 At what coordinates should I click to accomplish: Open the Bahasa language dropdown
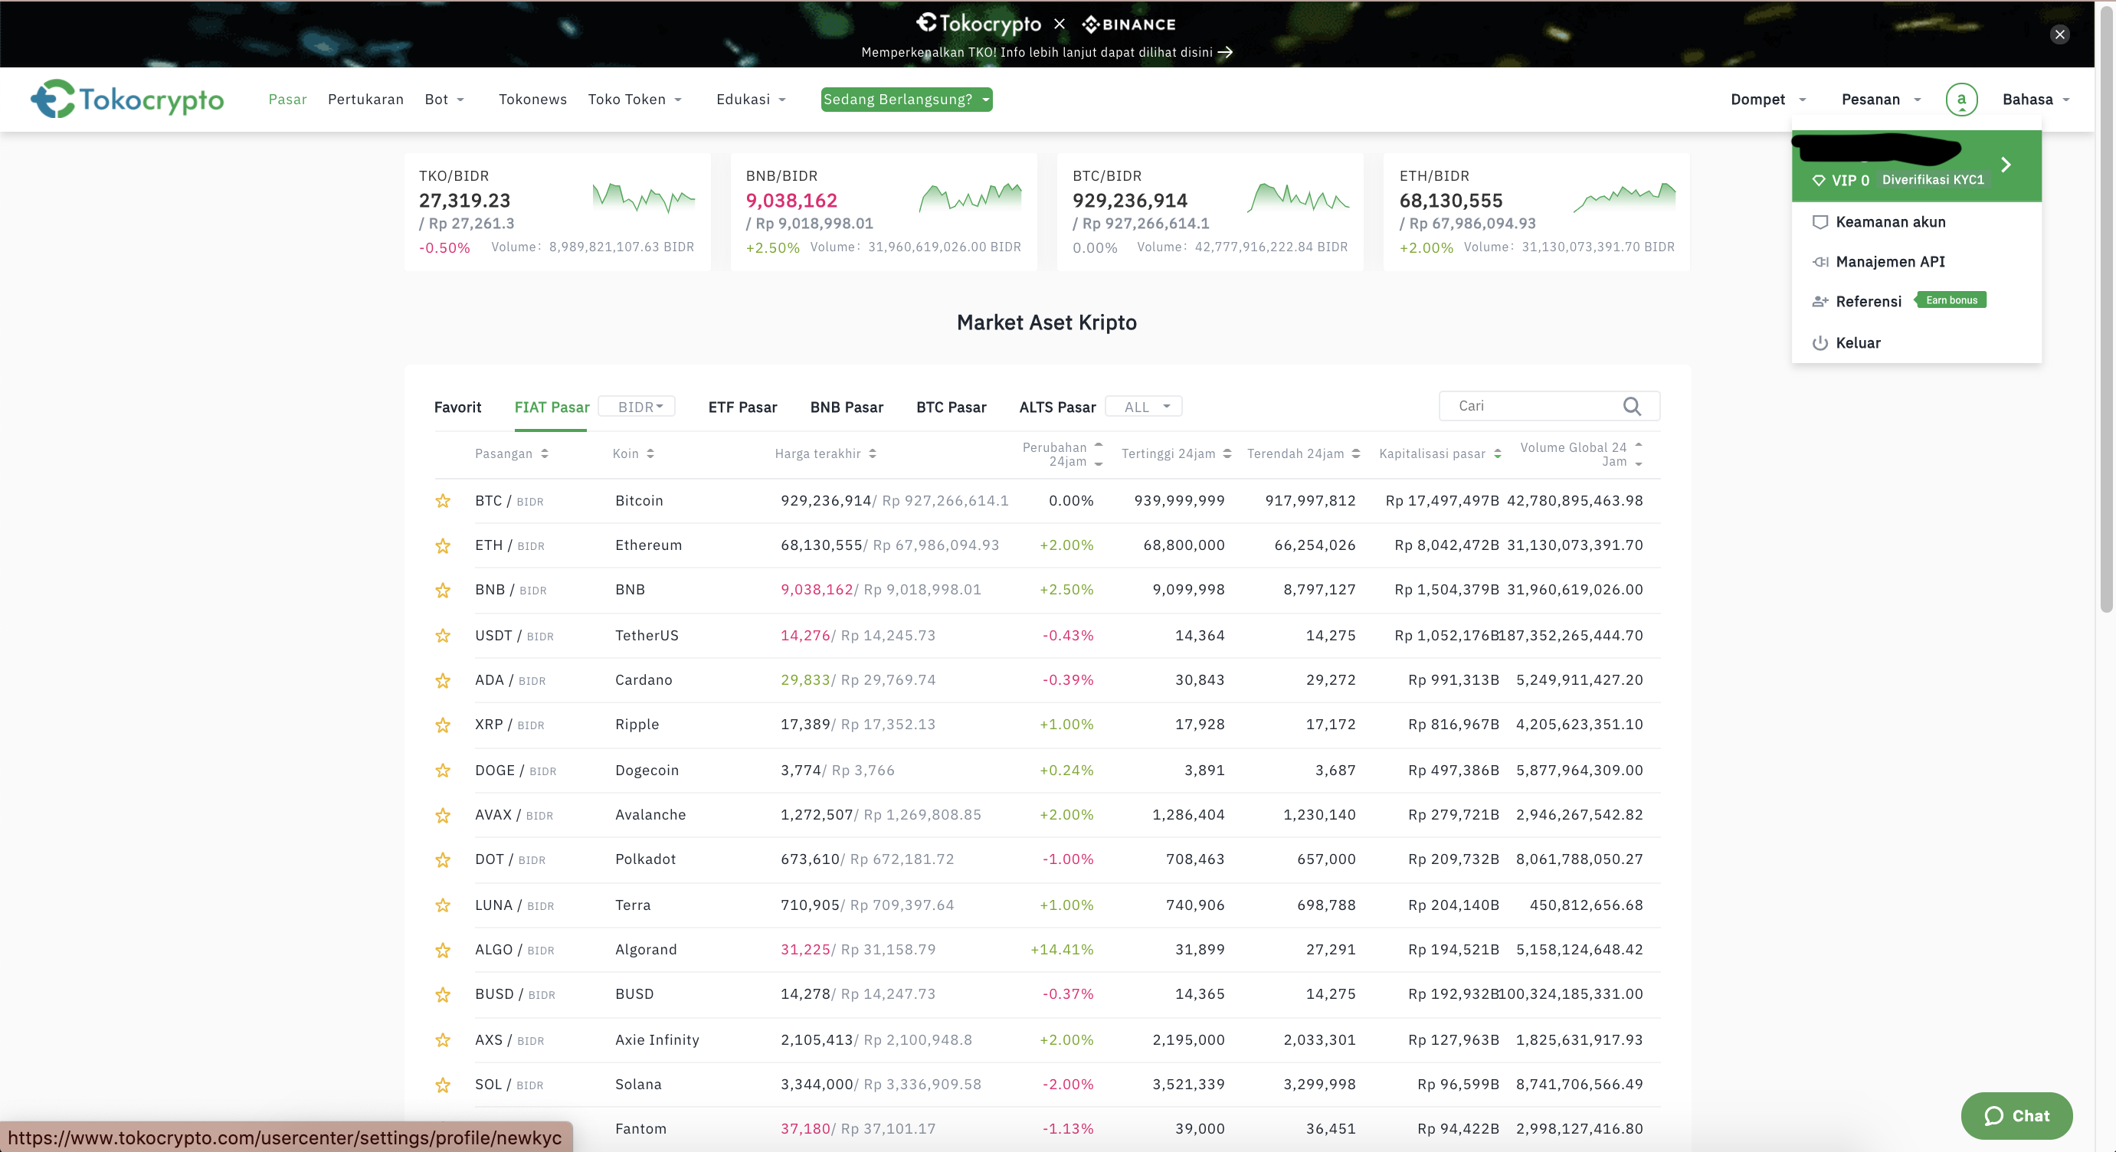[2036, 100]
